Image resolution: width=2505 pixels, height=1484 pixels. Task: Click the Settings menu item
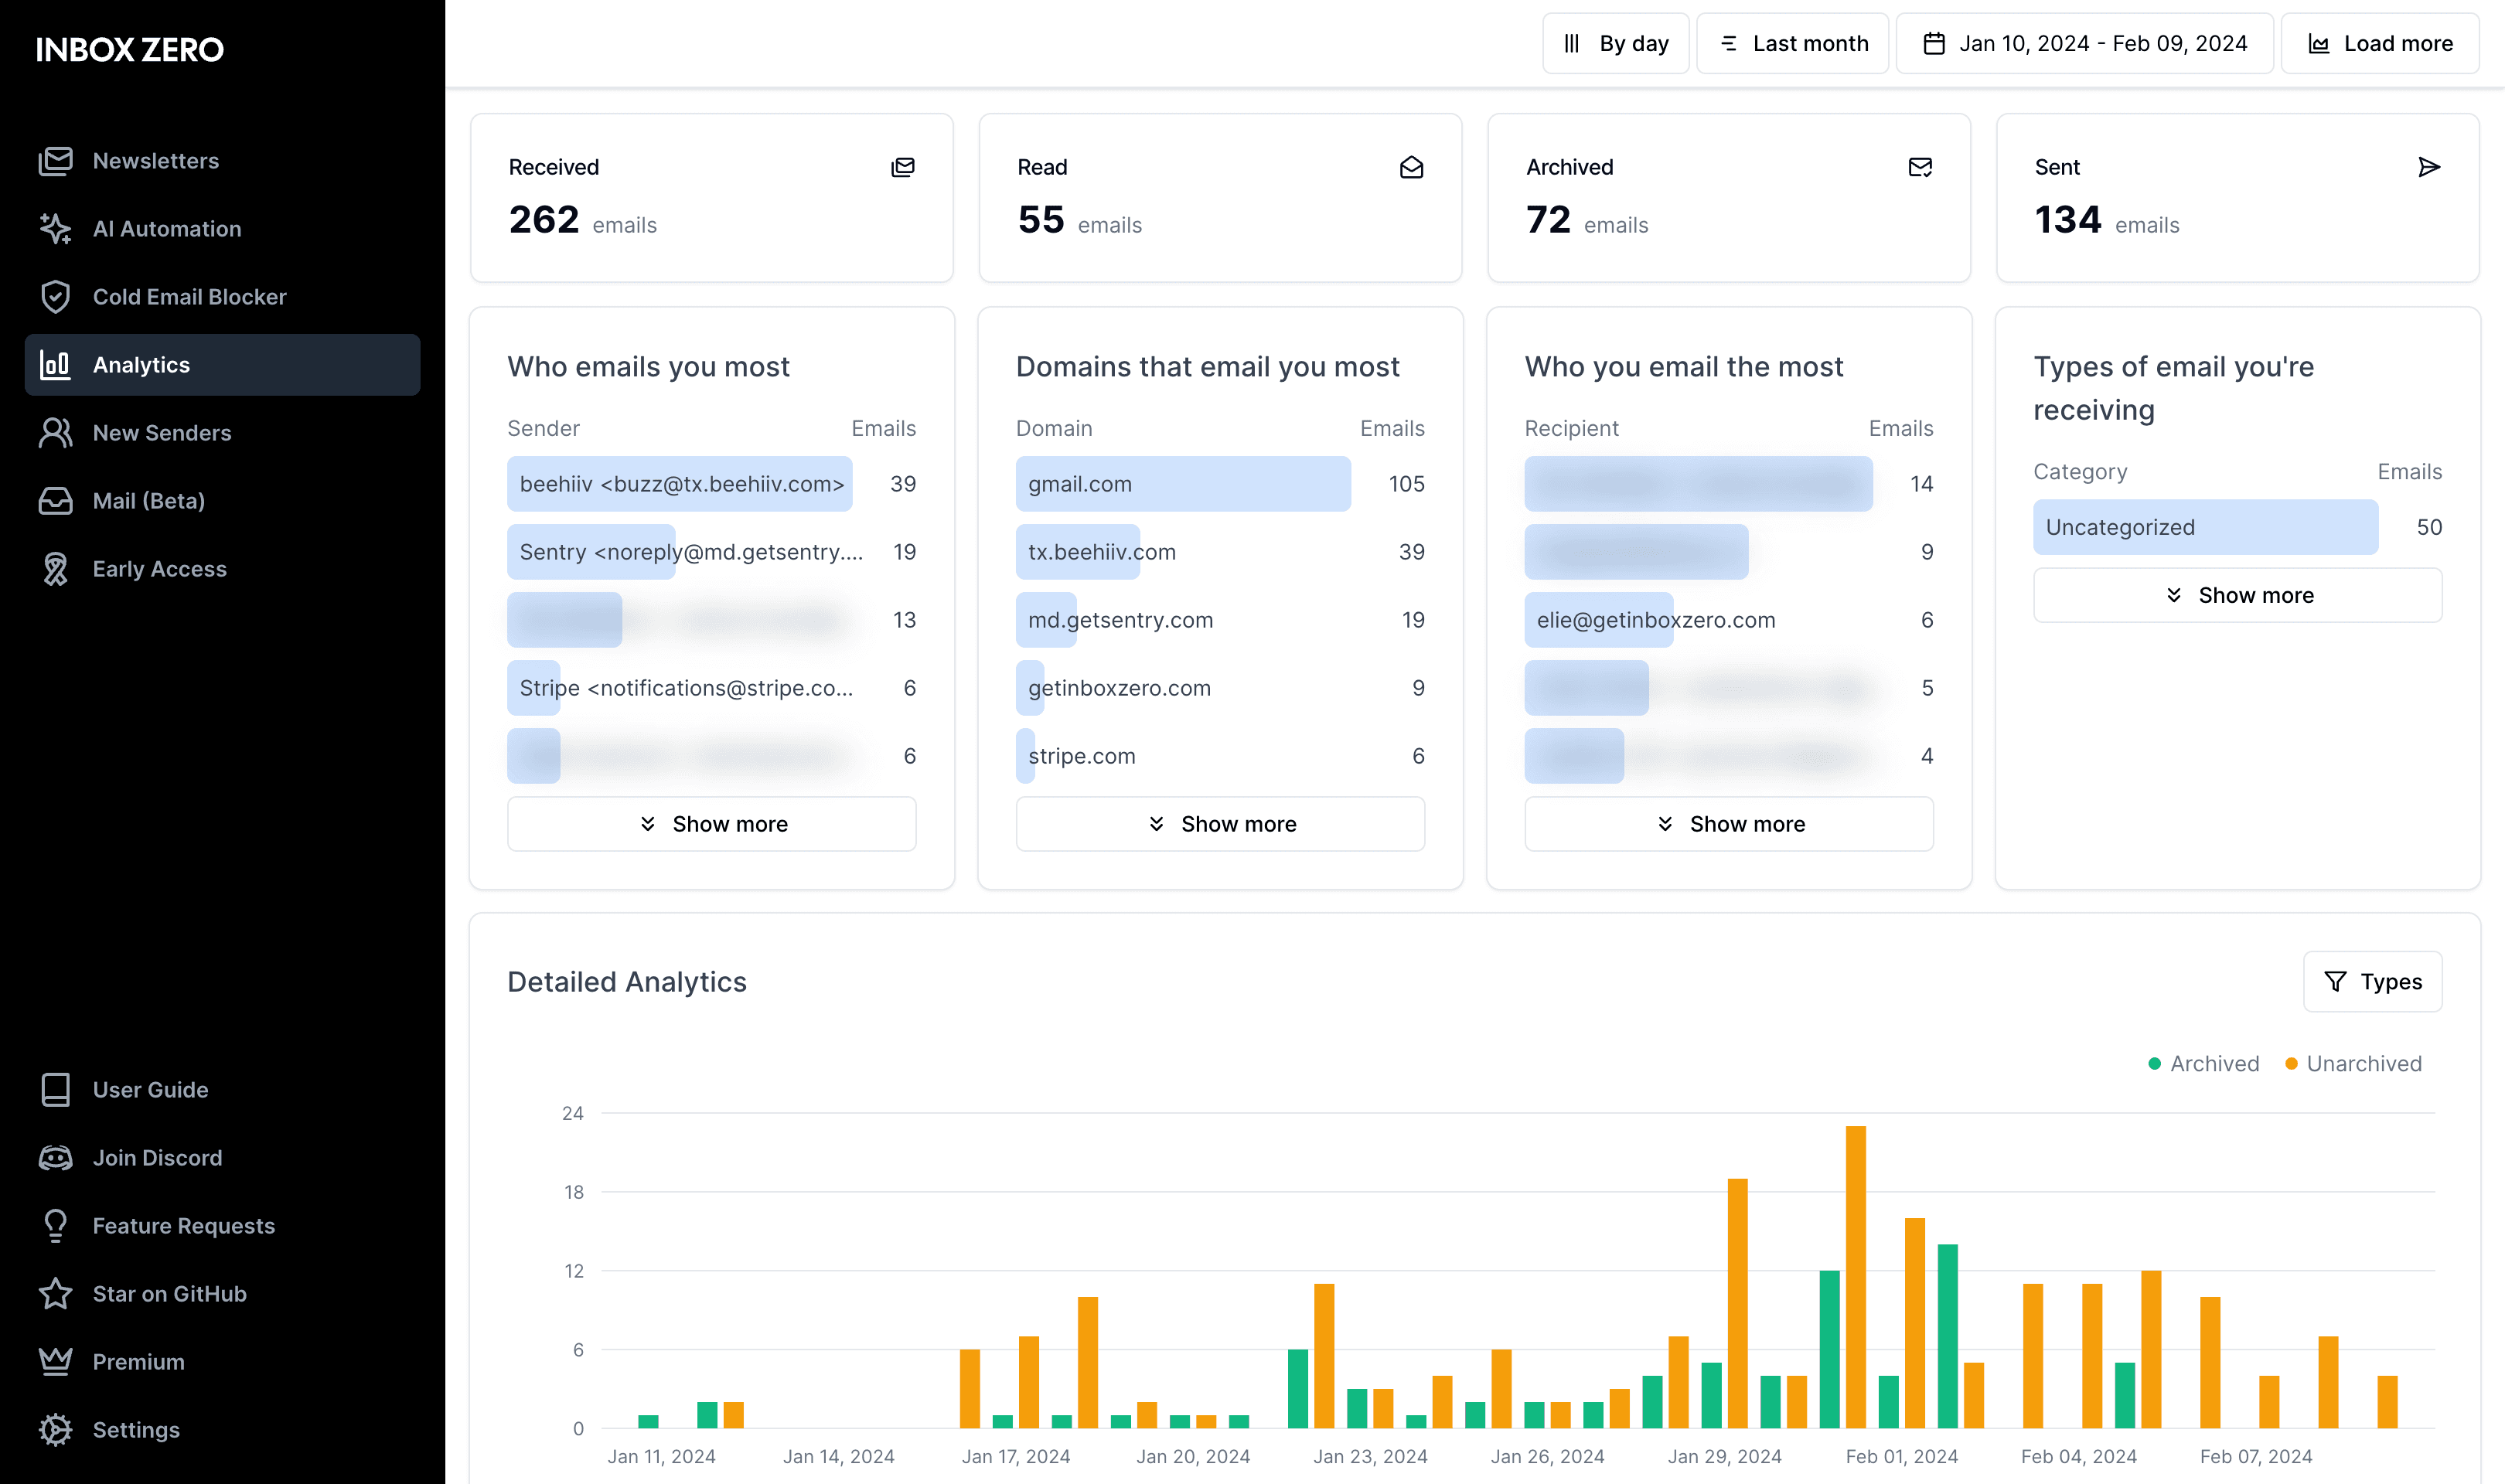pos(138,1428)
